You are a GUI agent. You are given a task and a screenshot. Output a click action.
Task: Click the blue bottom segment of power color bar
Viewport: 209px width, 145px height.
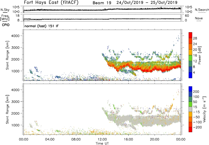(x=190, y=75)
